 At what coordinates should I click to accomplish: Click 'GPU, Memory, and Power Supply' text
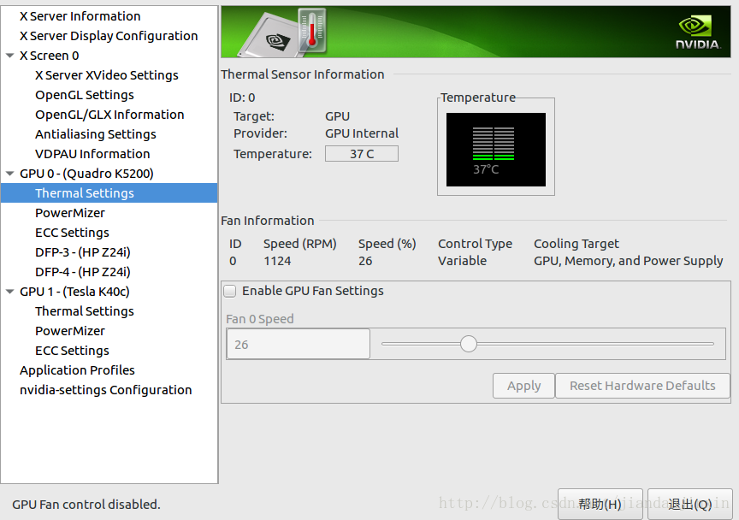[629, 261]
